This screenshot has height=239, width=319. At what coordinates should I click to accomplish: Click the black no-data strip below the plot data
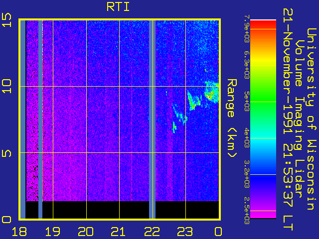(x=122, y=210)
